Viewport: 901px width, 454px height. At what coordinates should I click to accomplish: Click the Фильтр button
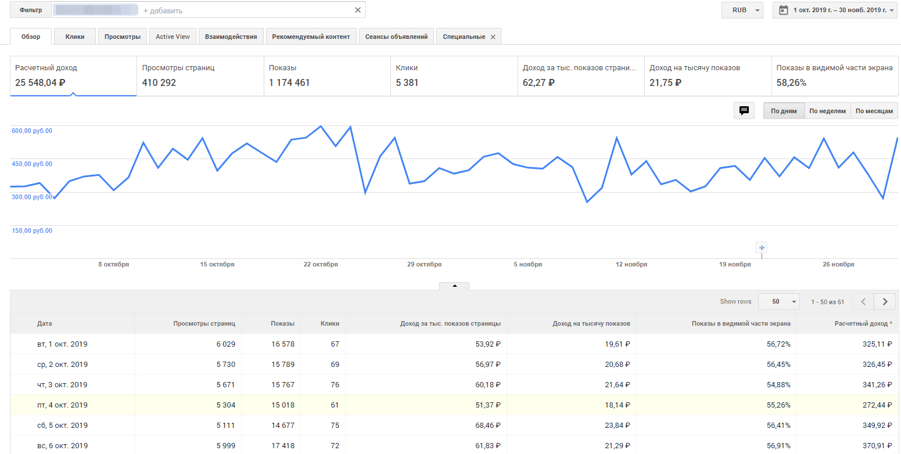click(30, 10)
